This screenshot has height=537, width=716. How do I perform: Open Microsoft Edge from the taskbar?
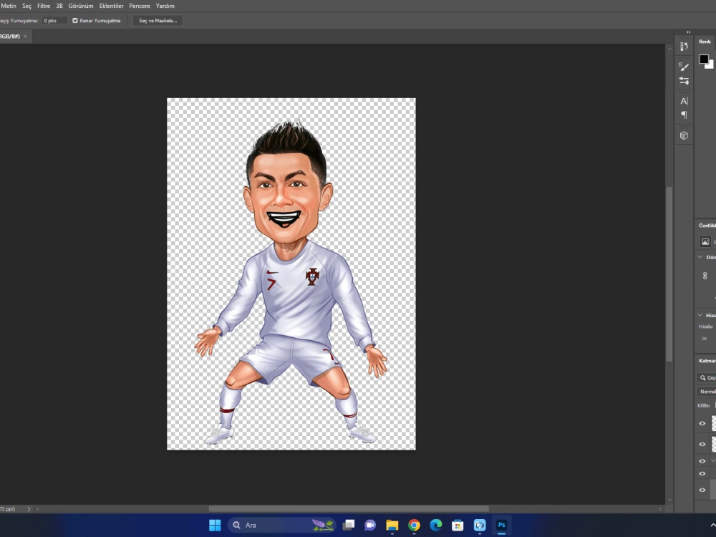tap(436, 525)
